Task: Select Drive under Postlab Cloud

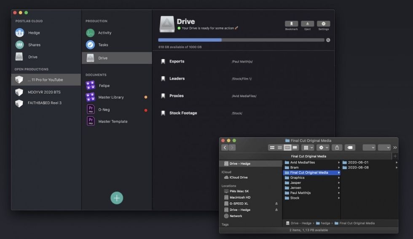Action: pos(33,57)
